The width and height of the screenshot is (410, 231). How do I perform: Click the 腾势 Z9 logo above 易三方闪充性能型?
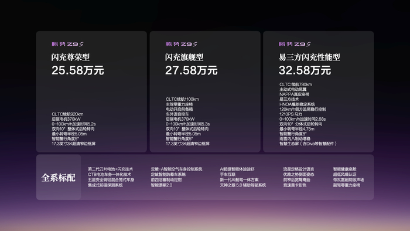click(x=295, y=44)
